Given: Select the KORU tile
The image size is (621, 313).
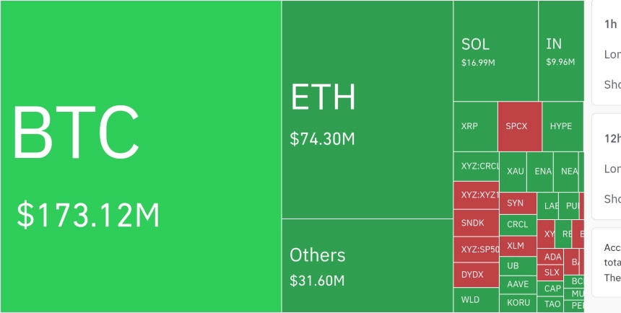Looking at the screenshot, I should tap(518, 303).
